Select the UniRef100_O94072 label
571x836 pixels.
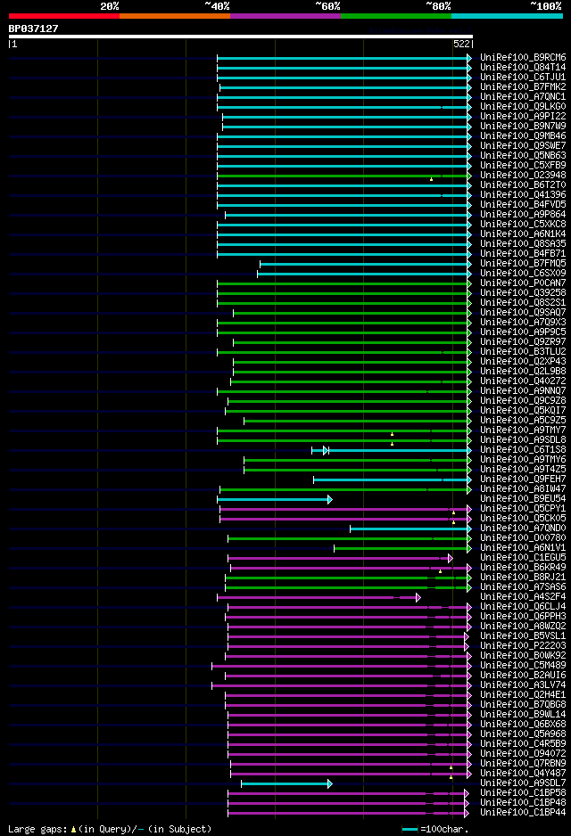(x=523, y=754)
